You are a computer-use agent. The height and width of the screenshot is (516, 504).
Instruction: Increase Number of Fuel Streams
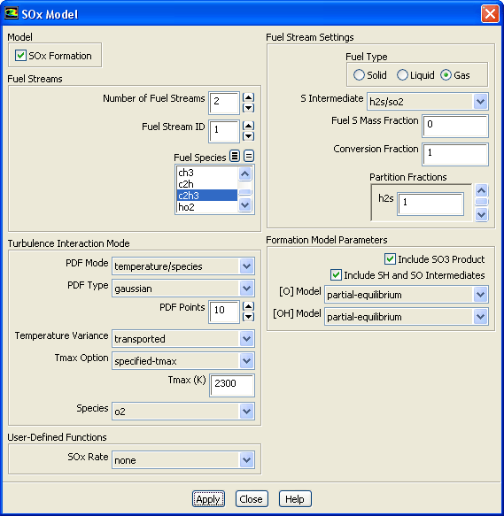tap(248, 97)
